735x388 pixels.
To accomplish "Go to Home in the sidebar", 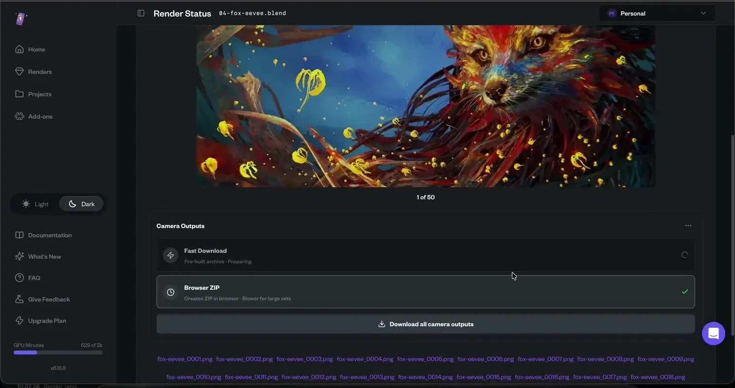I will pyautogui.click(x=36, y=49).
